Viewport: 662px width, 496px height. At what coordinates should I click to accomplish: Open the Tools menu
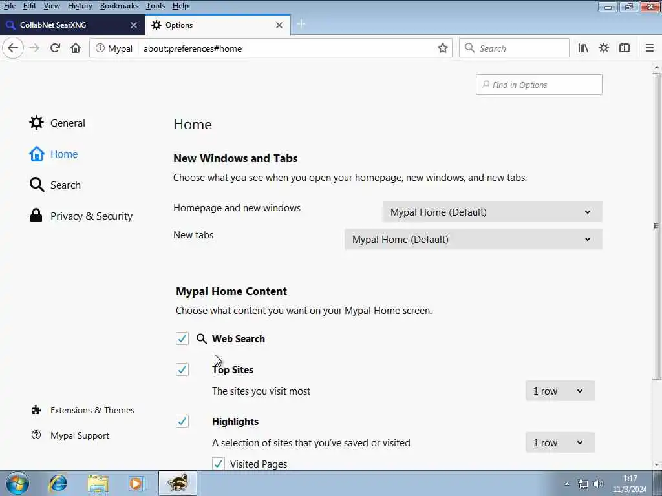[x=155, y=6]
